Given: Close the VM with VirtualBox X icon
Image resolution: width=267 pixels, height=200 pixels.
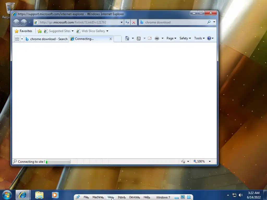Looking at the screenshot, I should pos(189,197).
